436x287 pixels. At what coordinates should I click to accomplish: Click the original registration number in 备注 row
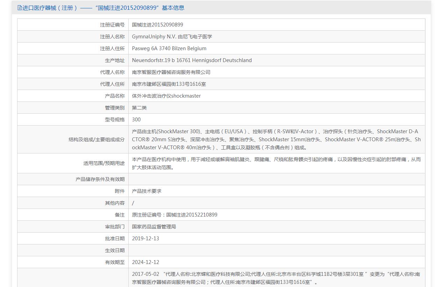click(174, 215)
